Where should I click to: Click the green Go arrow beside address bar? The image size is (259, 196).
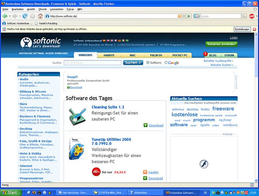(x=189, y=16)
